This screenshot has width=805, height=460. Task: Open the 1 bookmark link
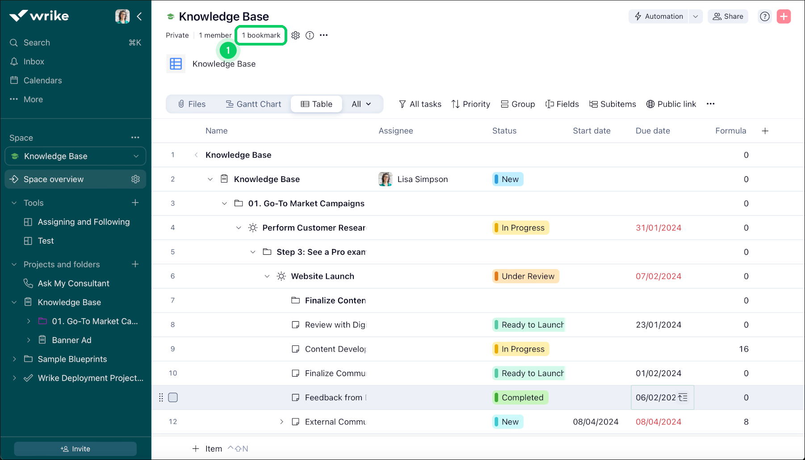[x=261, y=35]
